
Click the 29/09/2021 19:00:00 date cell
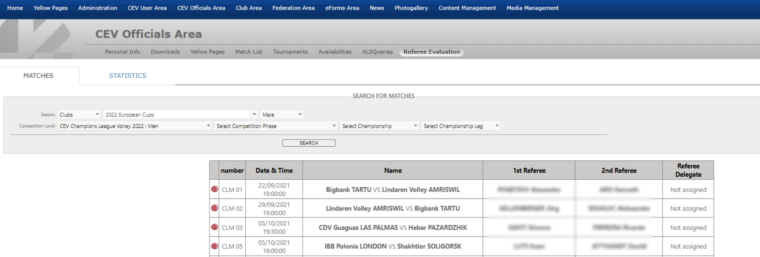click(274, 208)
